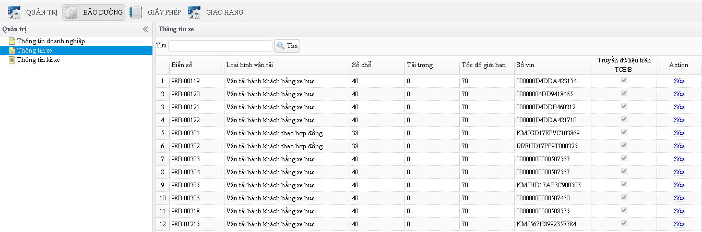Viewport: 702px width, 232px height.
Task: Toggle TCĐB checkbox for vehicle 98B-00119
Action: (x=624, y=81)
